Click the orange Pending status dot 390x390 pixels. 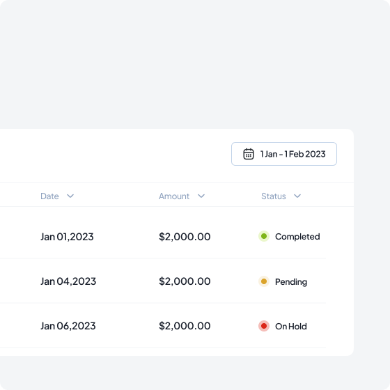pyautogui.click(x=264, y=281)
